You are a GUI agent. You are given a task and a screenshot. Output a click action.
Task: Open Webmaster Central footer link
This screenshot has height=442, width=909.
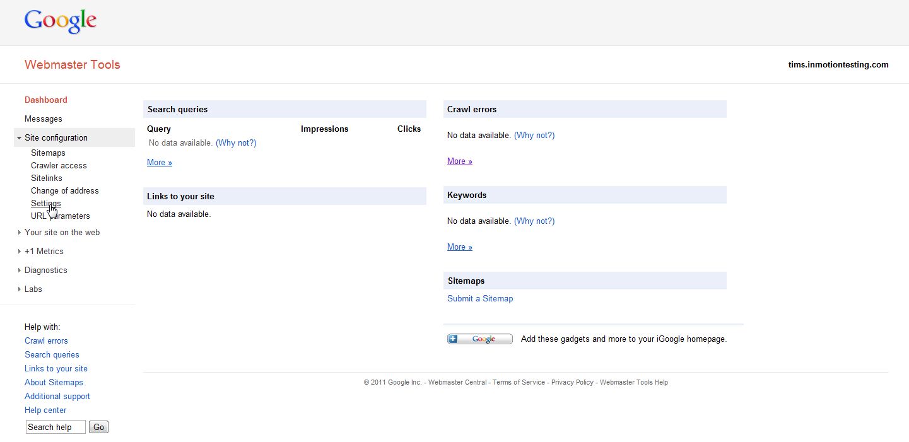pyautogui.click(x=457, y=382)
